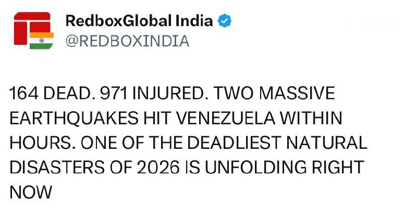The width and height of the screenshot is (417, 211).
Task: Open the RedboxGlobal India display name
Action: (x=139, y=21)
